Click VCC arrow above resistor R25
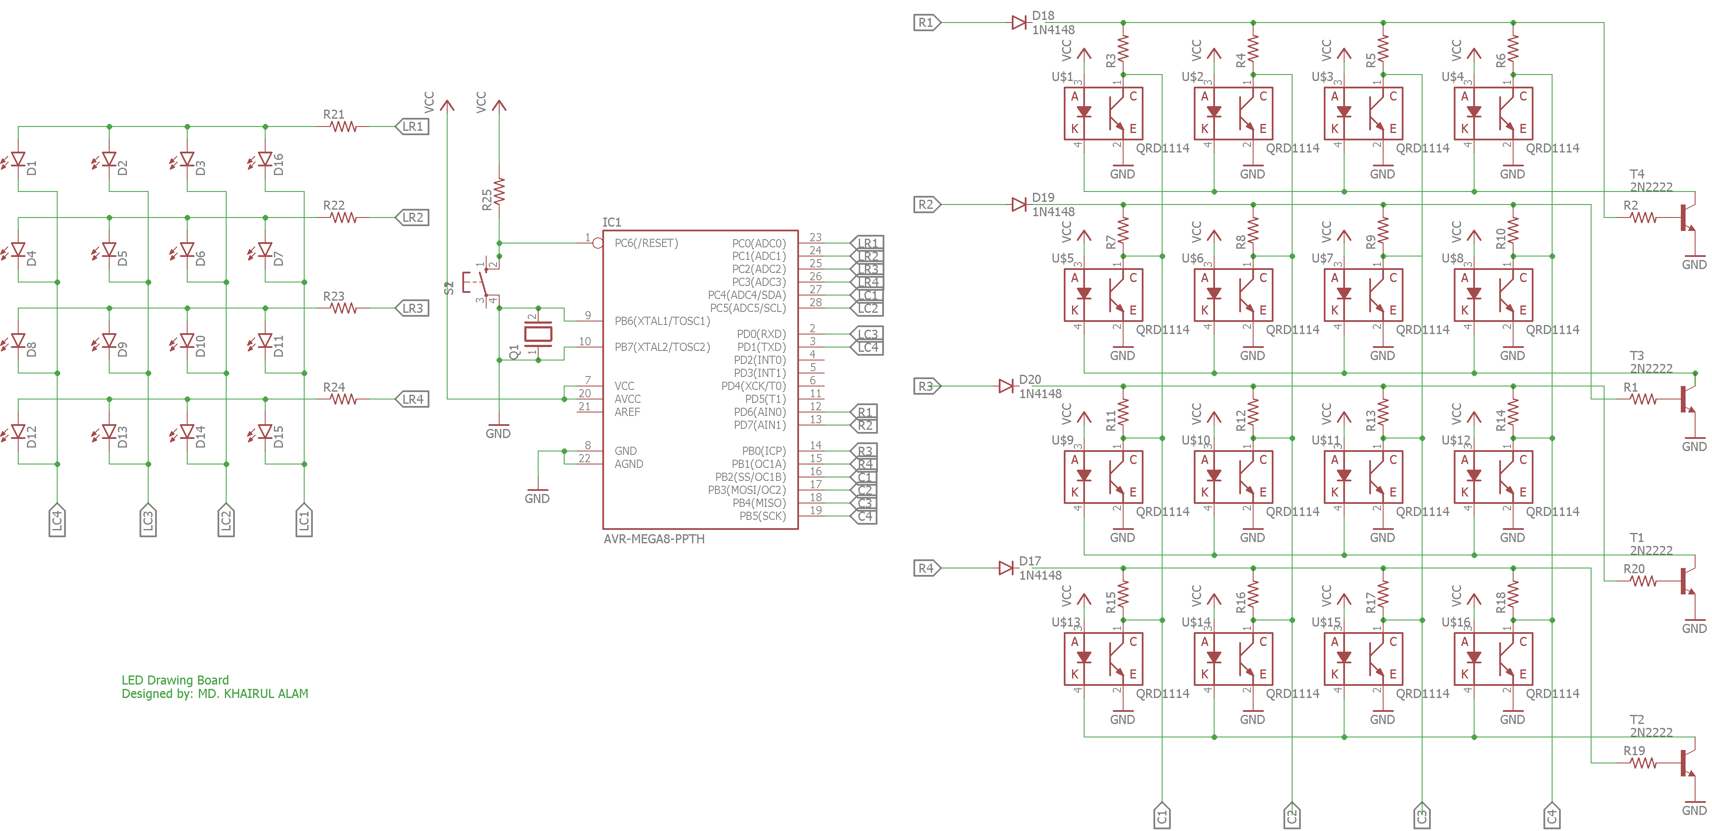This screenshot has width=1712, height=831. click(x=500, y=105)
